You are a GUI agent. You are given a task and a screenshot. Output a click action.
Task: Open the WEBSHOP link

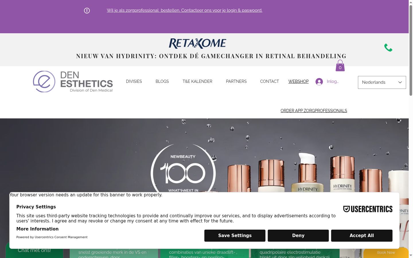pyautogui.click(x=299, y=81)
